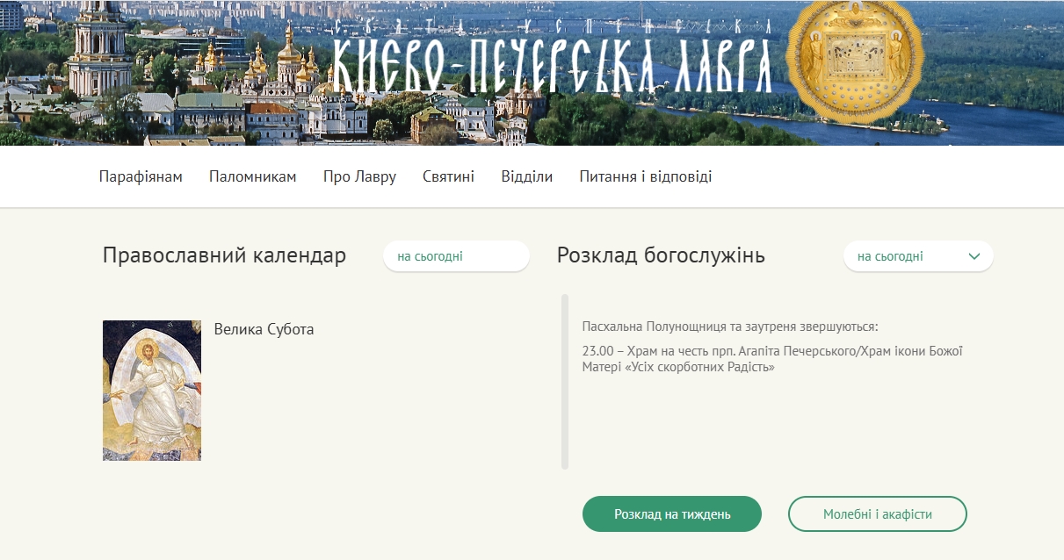Image resolution: width=1064 pixels, height=560 pixels.
Task: Click the Молебні і акафісти button
Action: 877,514
